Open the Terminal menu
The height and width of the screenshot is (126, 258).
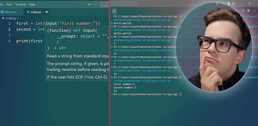point(20,4)
